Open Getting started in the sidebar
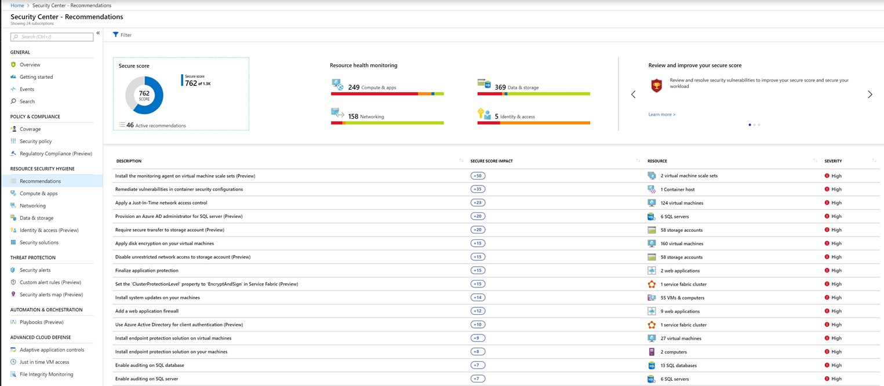The height and width of the screenshot is (386, 884). coord(36,77)
